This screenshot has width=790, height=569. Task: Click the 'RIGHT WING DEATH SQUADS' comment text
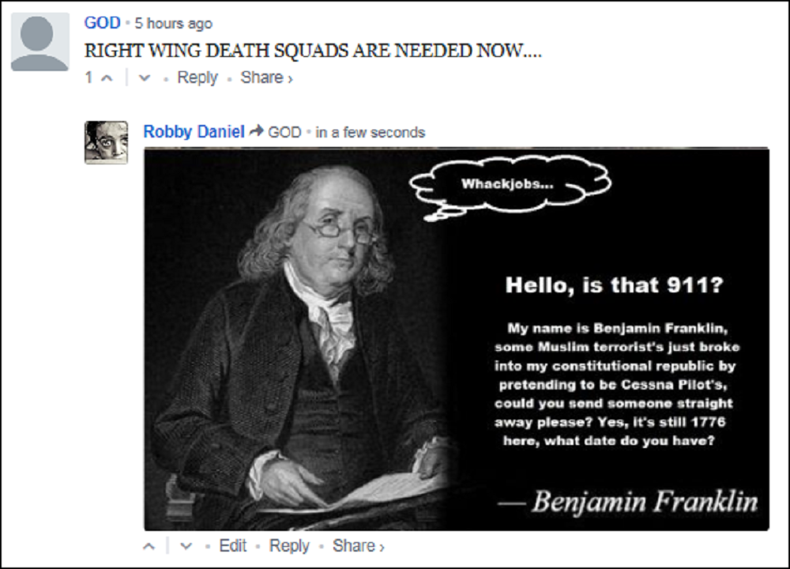pyautogui.click(x=313, y=51)
